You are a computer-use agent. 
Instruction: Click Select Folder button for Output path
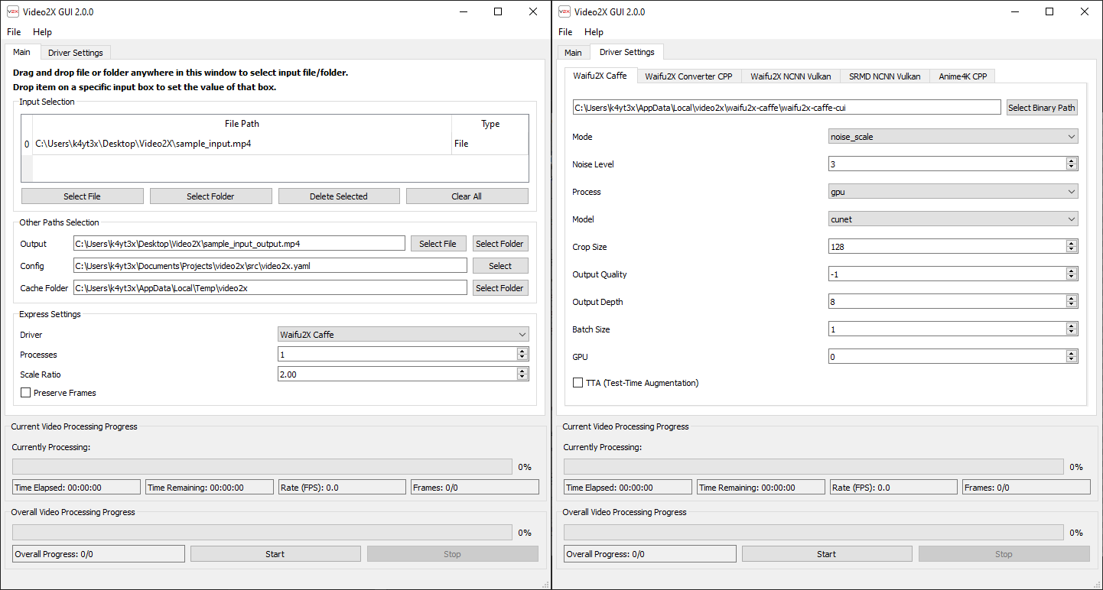[x=500, y=244]
